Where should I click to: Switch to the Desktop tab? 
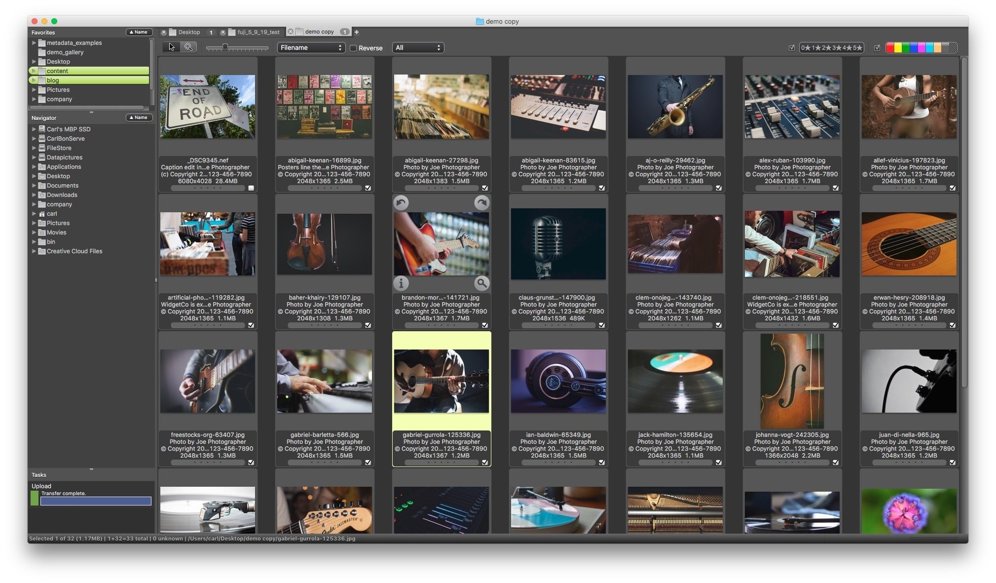pos(189,32)
